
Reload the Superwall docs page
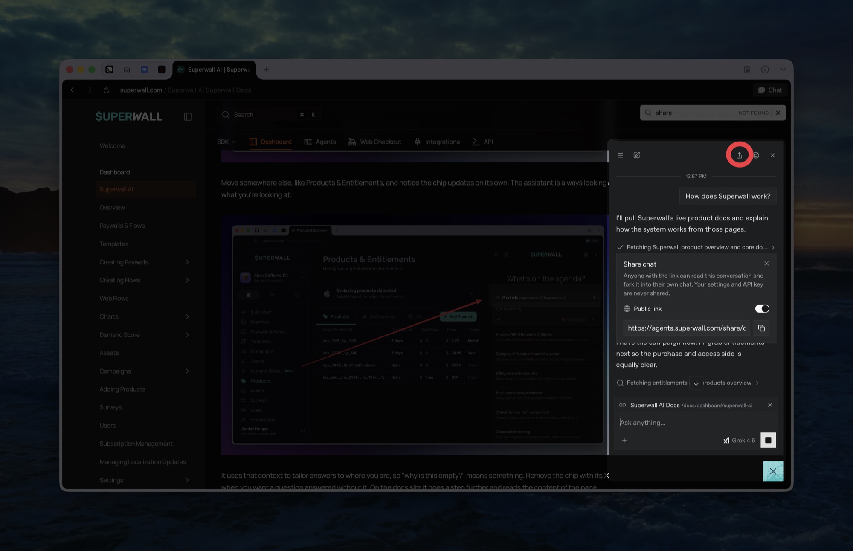pyautogui.click(x=106, y=90)
